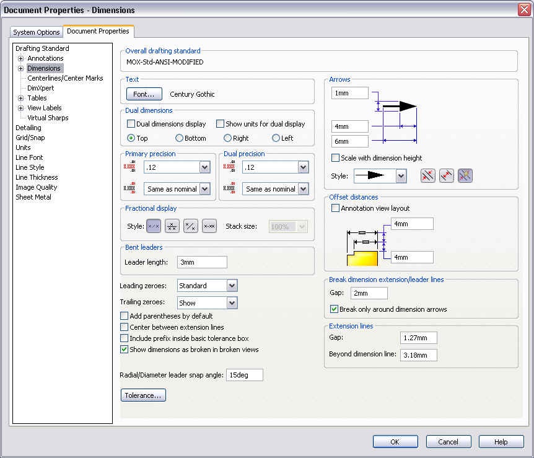This screenshot has height=458, width=534.
Task: Select the Bottom radio button
Action: coord(179,138)
